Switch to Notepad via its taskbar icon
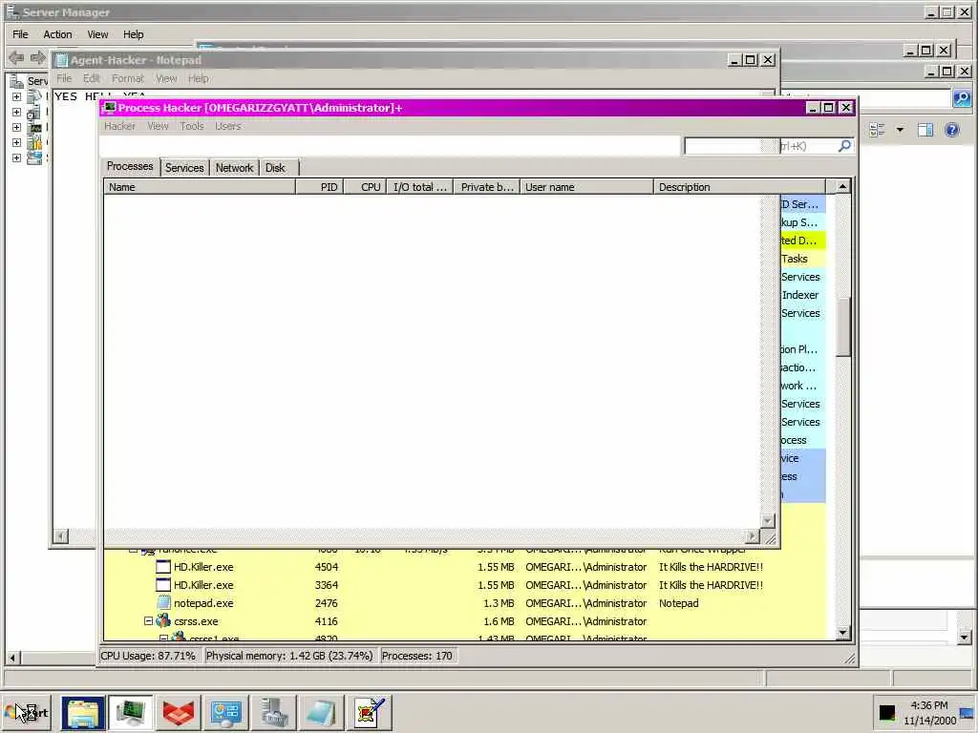Image resolution: width=978 pixels, height=733 pixels. click(x=321, y=712)
